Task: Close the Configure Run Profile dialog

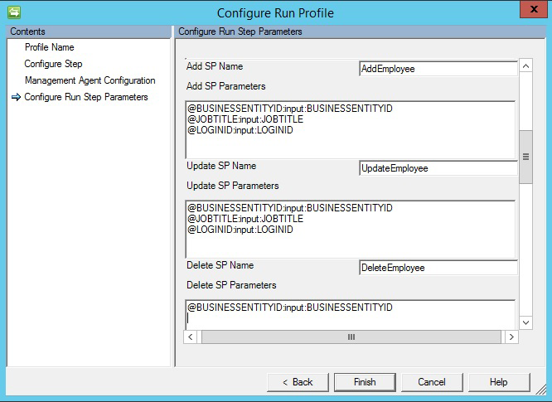Action: point(534,9)
